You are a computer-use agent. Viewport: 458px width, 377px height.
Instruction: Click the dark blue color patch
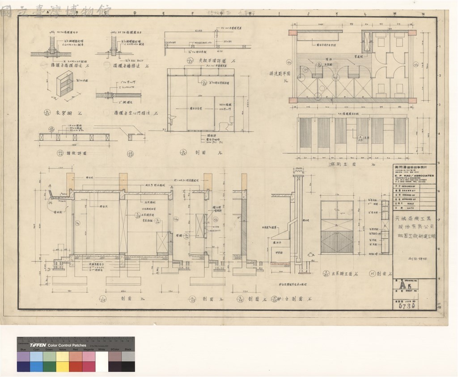(x=23, y=366)
